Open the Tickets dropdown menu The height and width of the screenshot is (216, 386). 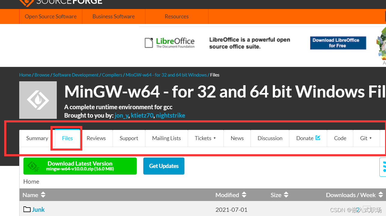pos(205,138)
